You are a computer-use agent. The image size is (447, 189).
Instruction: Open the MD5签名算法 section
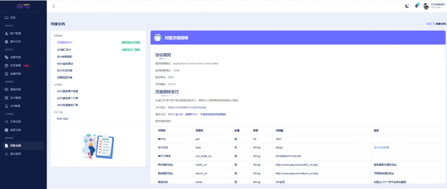click(x=65, y=64)
